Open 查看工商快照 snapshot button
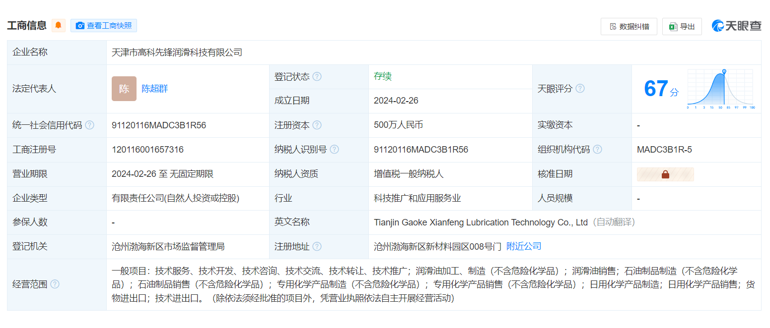Screen dimensions: 770x328 coord(103,25)
